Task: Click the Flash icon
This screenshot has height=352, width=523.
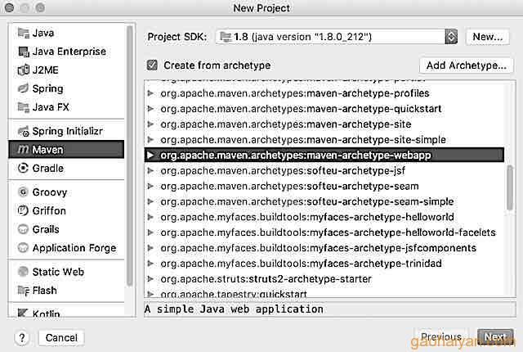Action: pos(24,291)
